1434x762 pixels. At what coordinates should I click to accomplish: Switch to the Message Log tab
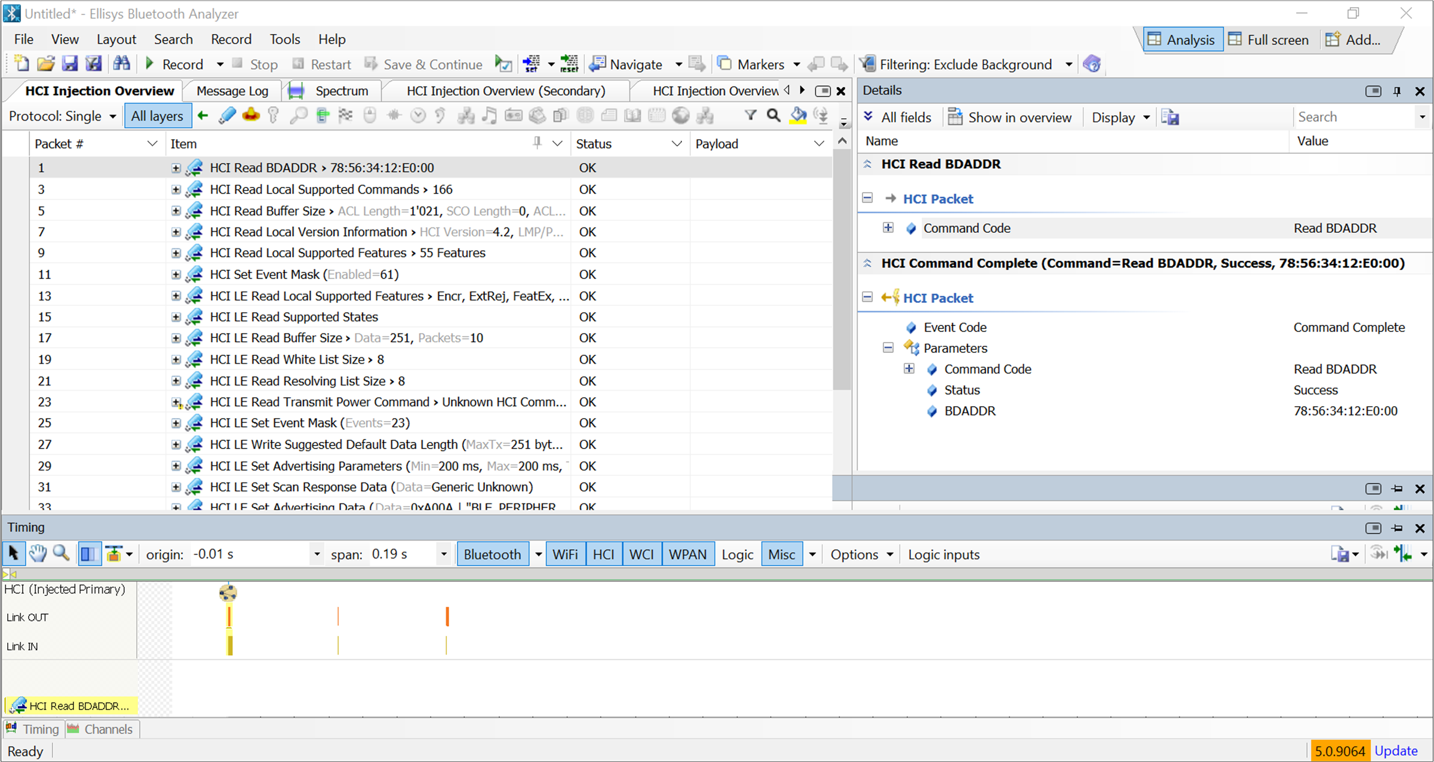click(232, 91)
